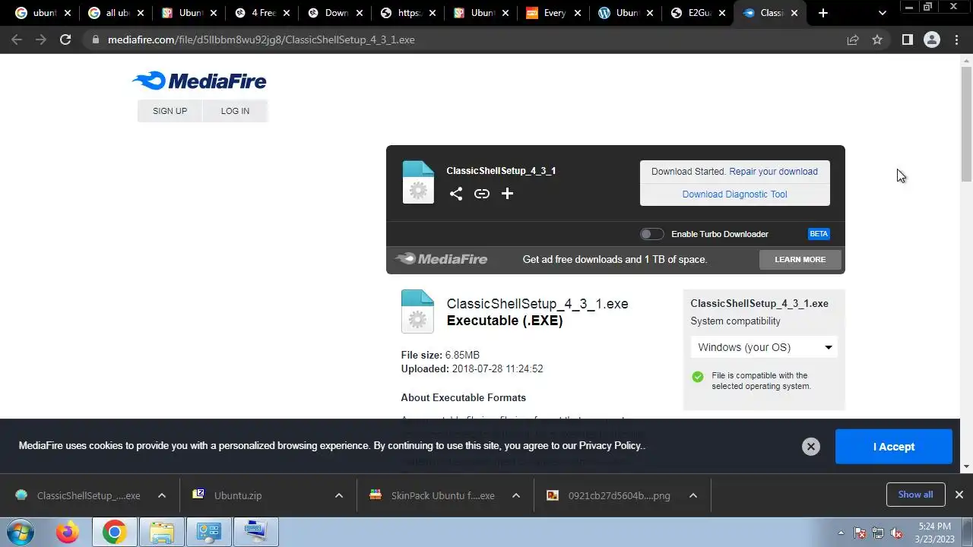Click the address bar URL field
This screenshot has width=973, height=547.
coord(471,40)
